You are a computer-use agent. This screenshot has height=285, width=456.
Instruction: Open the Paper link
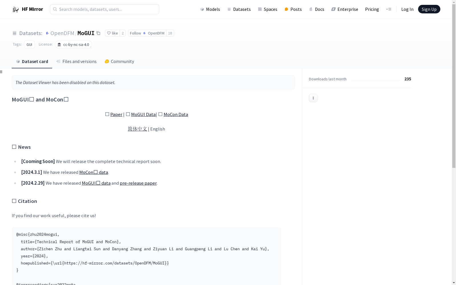[116, 114]
